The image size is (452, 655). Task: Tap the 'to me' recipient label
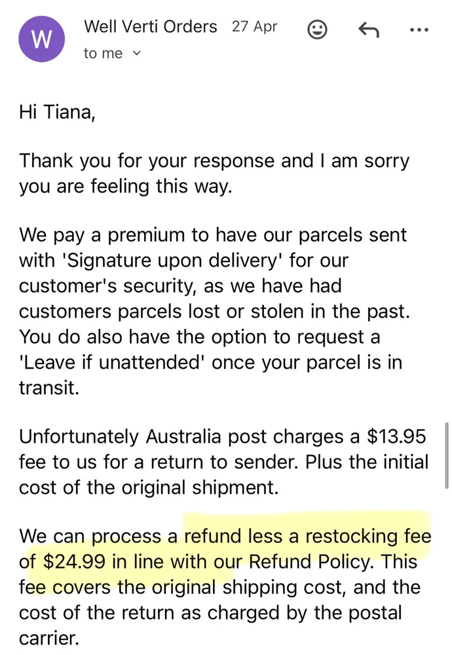[103, 54]
